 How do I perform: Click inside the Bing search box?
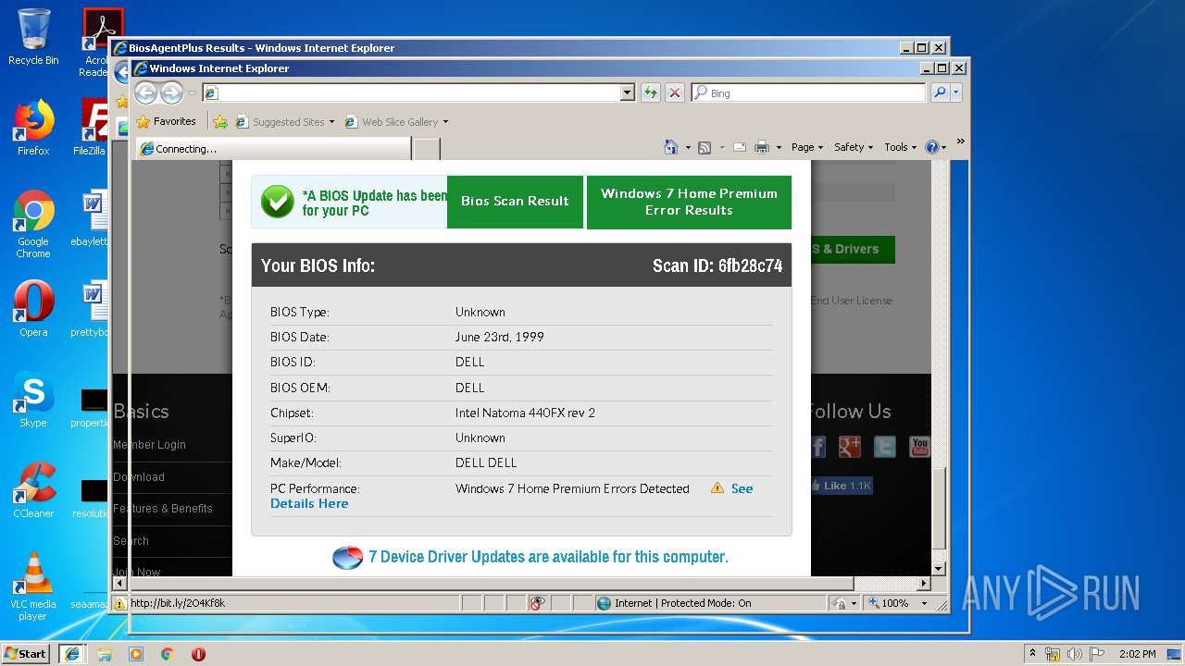point(815,92)
